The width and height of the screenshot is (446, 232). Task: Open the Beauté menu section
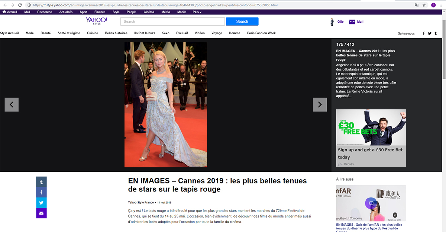pos(46,33)
